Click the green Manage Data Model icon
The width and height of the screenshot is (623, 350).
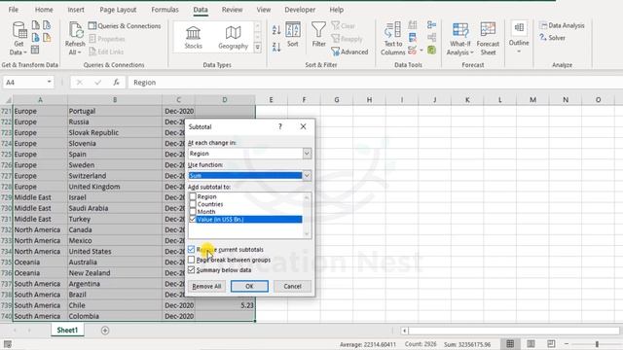point(431,50)
